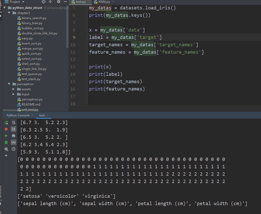Open double_circle_link_list.py file

click(x=39, y=33)
